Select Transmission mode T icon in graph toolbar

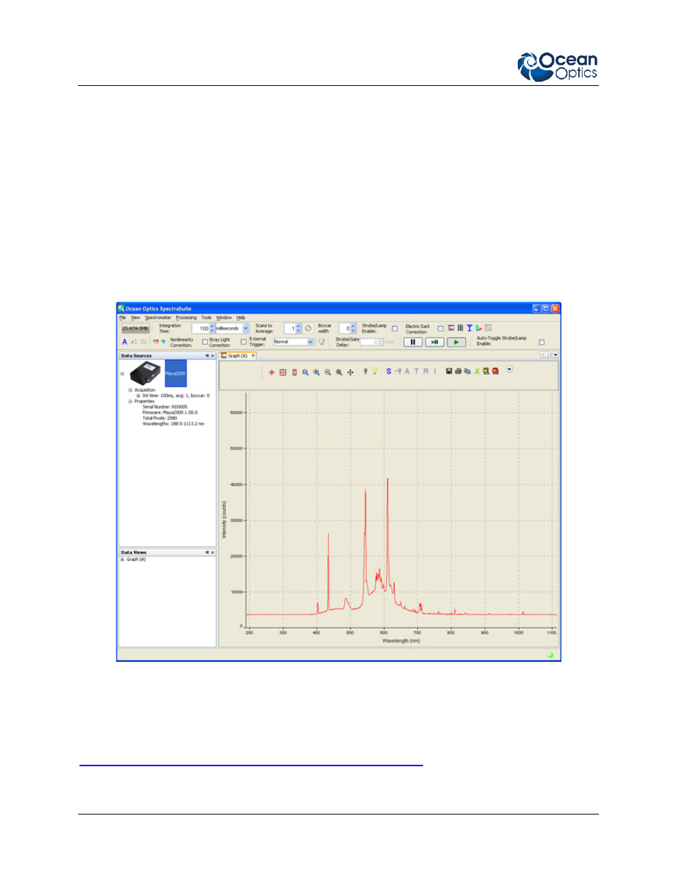(417, 371)
